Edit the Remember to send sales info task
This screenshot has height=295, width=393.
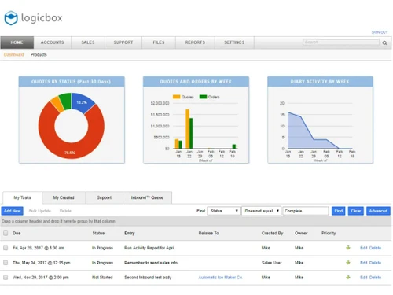(x=364, y=263)
